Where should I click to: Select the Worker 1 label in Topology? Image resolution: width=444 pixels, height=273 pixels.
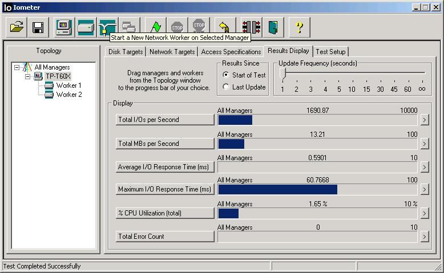(x=69, y=85)
